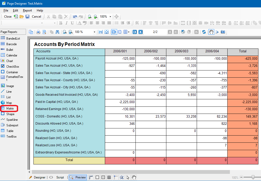Click the print preview page icon
This screenshot has width=261, height=181.
click(44, 32)
